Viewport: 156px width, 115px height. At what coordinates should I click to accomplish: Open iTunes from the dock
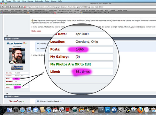click(48, 110)
